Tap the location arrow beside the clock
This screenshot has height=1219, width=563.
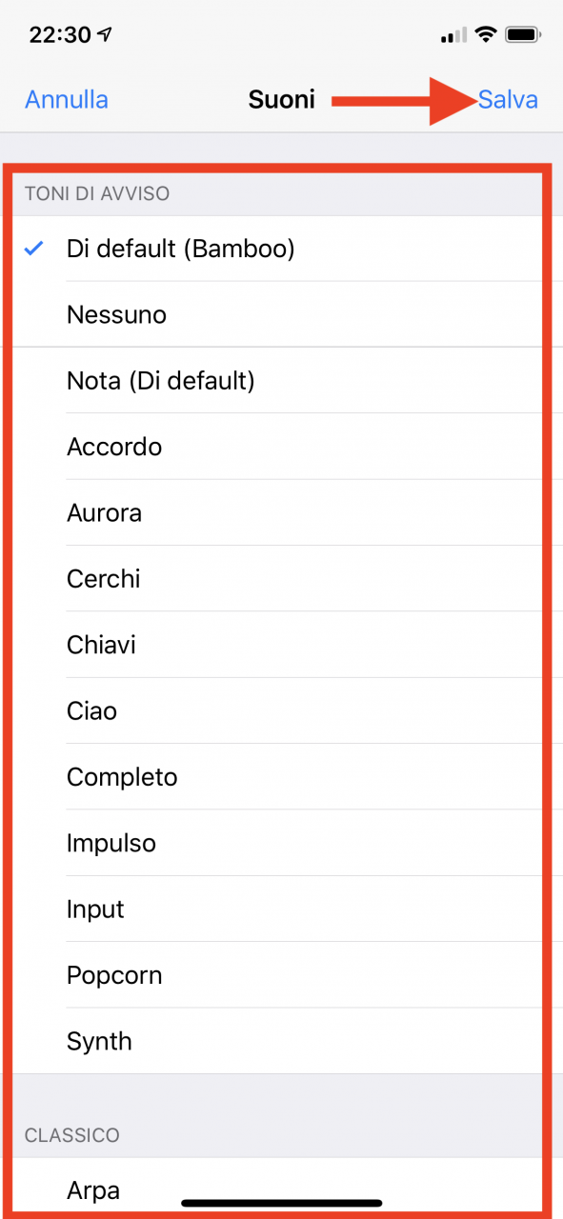[105, 35]
